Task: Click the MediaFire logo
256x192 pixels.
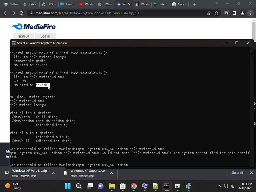Action: pos(33,26)
